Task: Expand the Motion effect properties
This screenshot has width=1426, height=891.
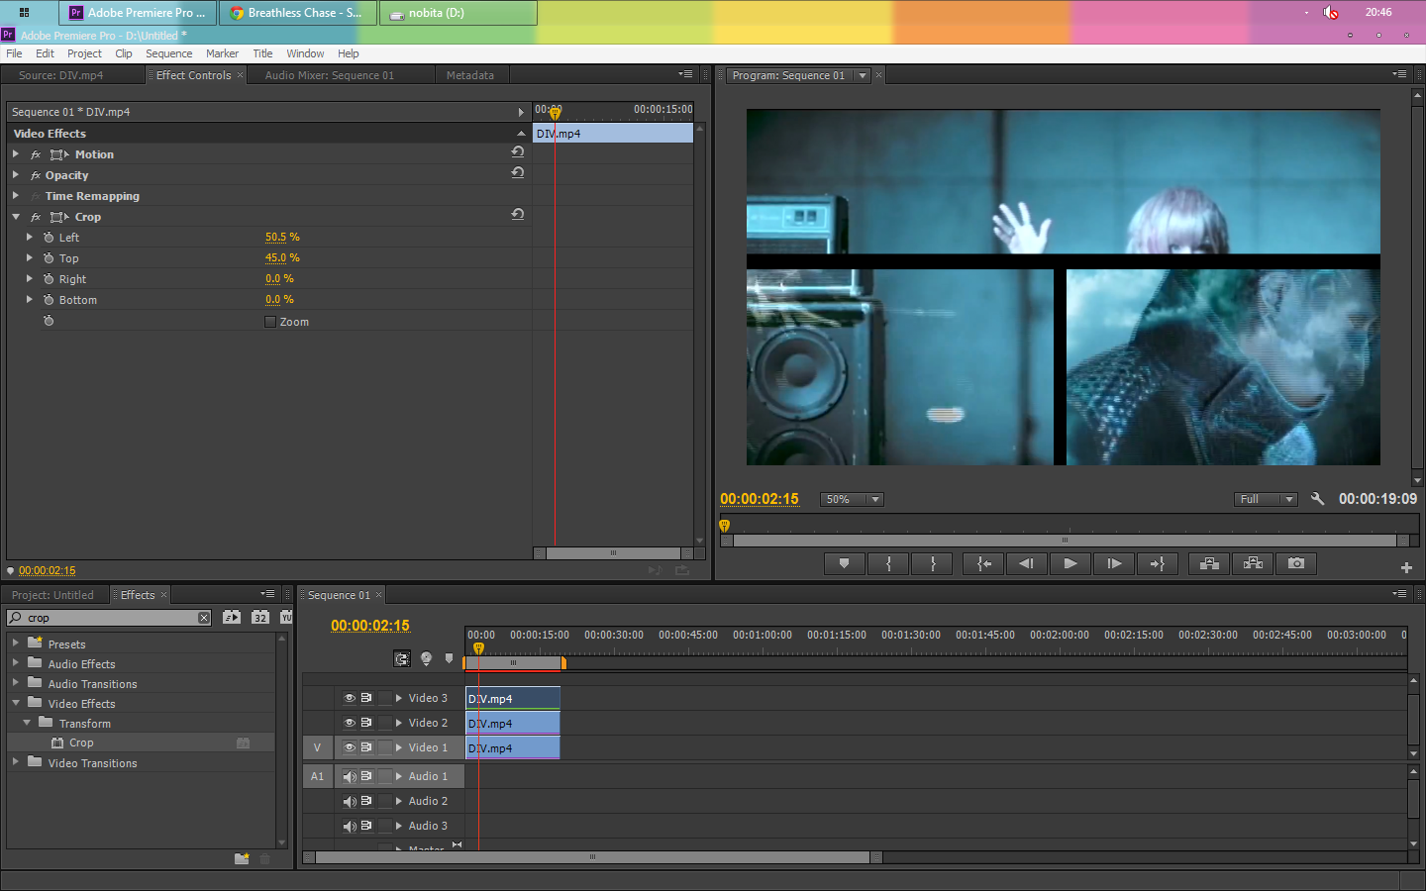Action: [16, 154]
